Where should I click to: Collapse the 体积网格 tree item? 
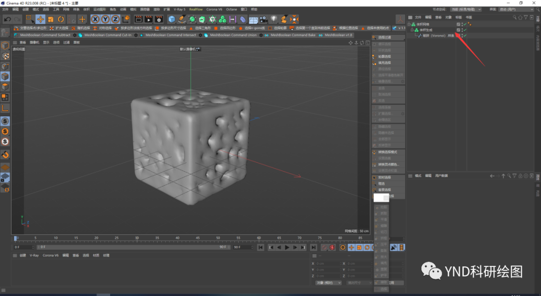[409, 24]
